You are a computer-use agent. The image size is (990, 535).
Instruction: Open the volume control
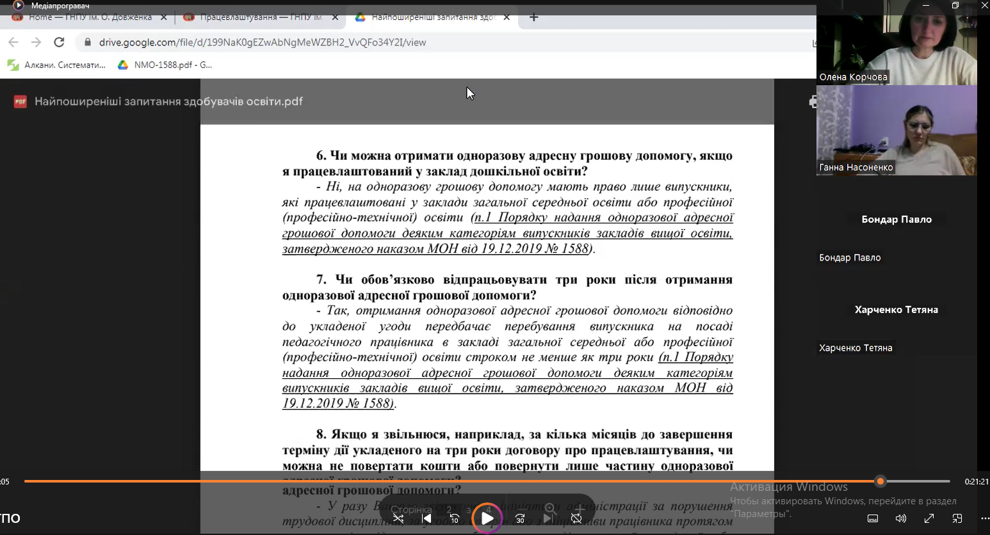(x=901, y=518)
